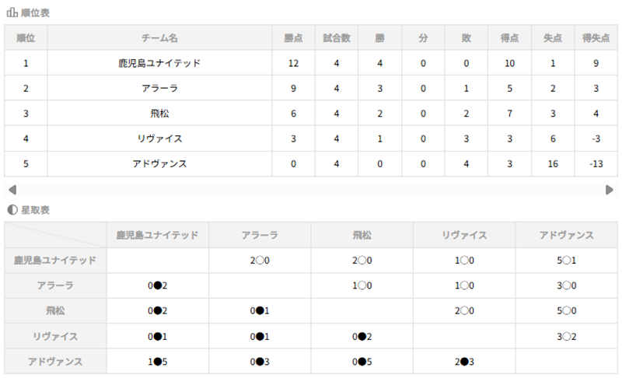This screenshot has width=622, height=378.
Task: Click リヴァイス row header in 星取表
Action: 55,336
